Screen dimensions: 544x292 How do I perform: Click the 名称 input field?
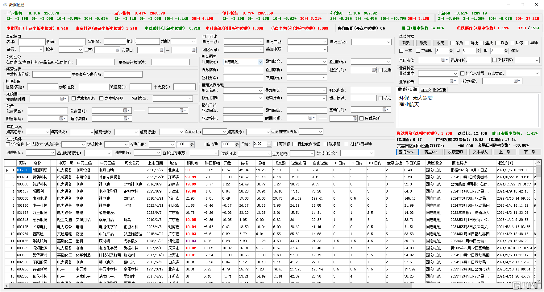click(32, 42)
